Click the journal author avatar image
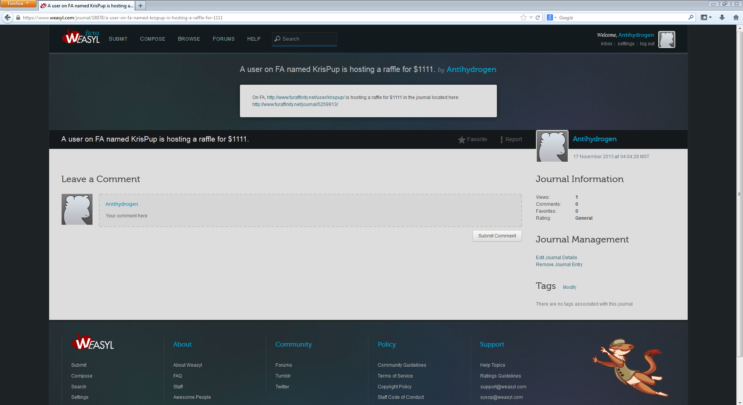Viewport: 743px width, 405px height. coord(552,146)
